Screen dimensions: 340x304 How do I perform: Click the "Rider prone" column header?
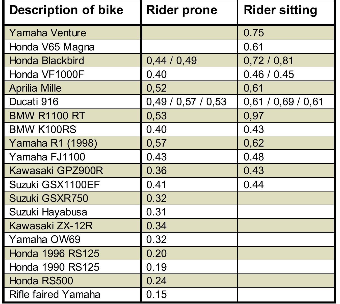point(182,10)
